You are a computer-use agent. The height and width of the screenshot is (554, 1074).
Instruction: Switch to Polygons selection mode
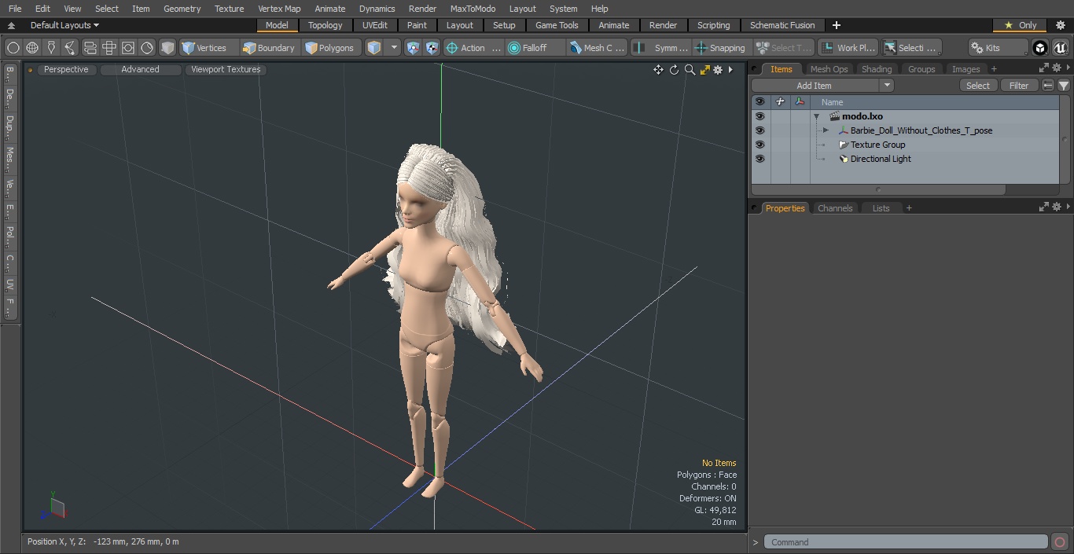(x=330, y=48)
